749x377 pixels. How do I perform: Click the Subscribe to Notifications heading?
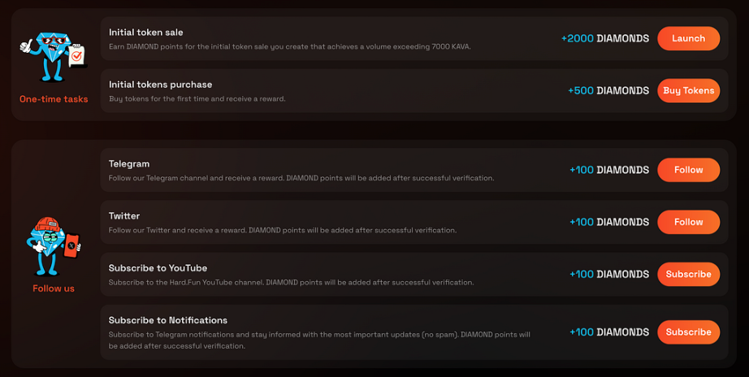click(x=167, y=320)
